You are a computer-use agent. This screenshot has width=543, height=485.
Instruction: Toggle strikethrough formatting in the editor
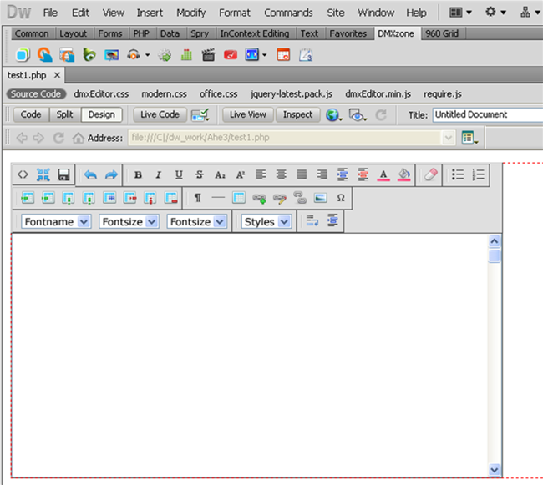click(199, 174)
